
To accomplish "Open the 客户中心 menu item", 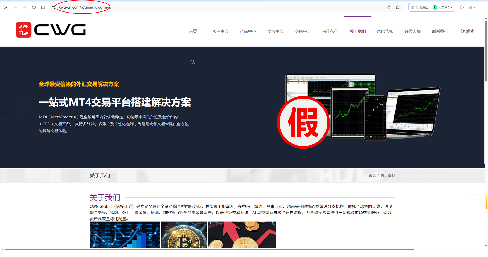I will (220, 31).
